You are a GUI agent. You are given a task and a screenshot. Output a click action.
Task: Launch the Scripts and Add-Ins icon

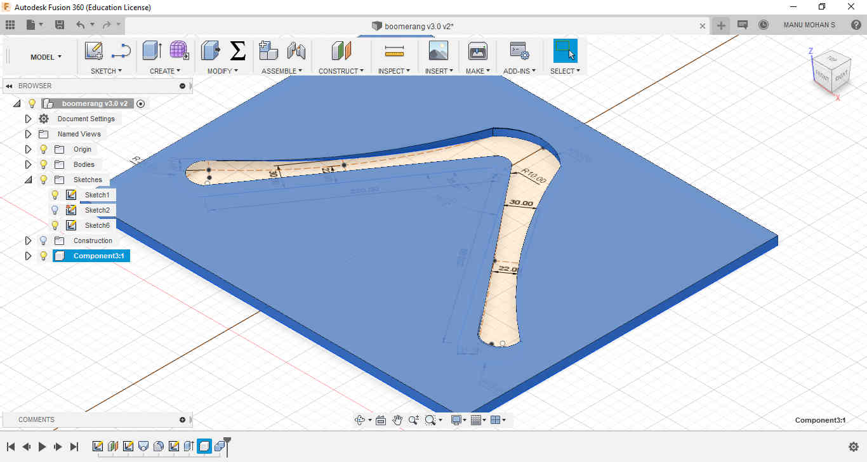[520, 51]
